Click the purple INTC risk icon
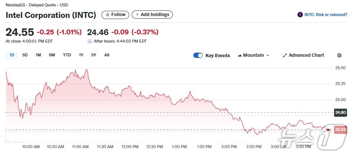 click(300, 15)
